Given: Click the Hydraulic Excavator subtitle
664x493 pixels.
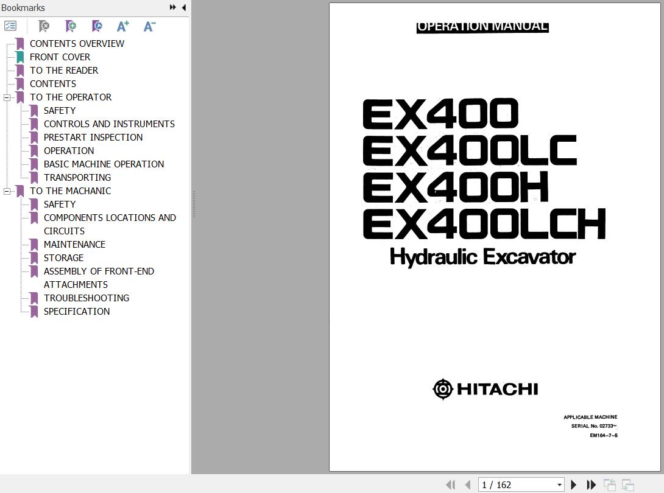Looking at the screenshot, I should 482,257.
